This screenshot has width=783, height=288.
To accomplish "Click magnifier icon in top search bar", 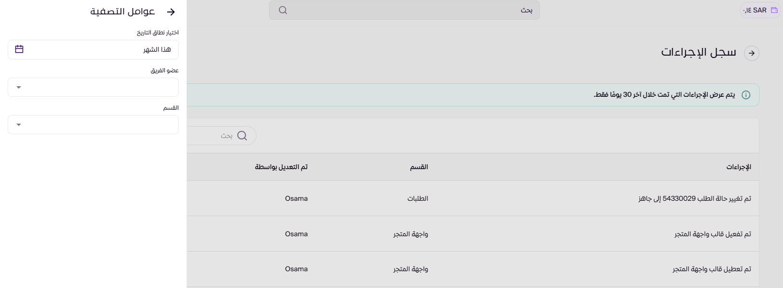I will coord(283,10).
